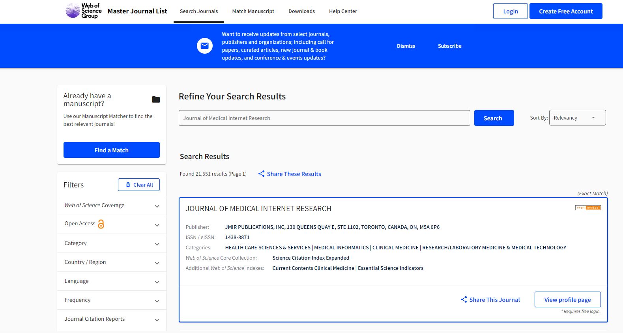Click the folder icon in the manuscript card
Image resolution: width=623 pixels, height=333 pixels.
click(x=156, y=99)
